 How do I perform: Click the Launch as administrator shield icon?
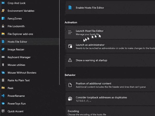(x=70, y=46)
